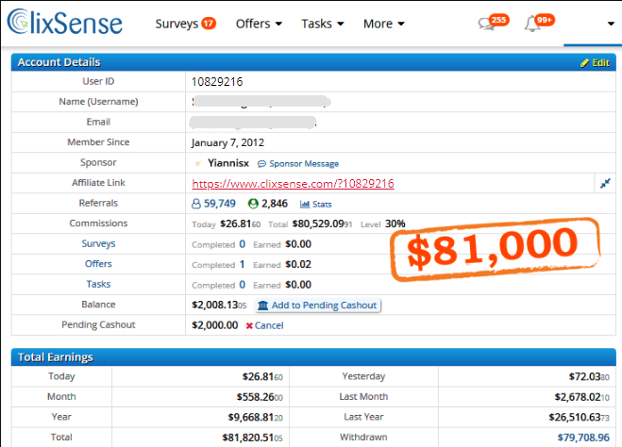
Task: Click the Member Since date January 7, 2012
Action: coord(227,142)
